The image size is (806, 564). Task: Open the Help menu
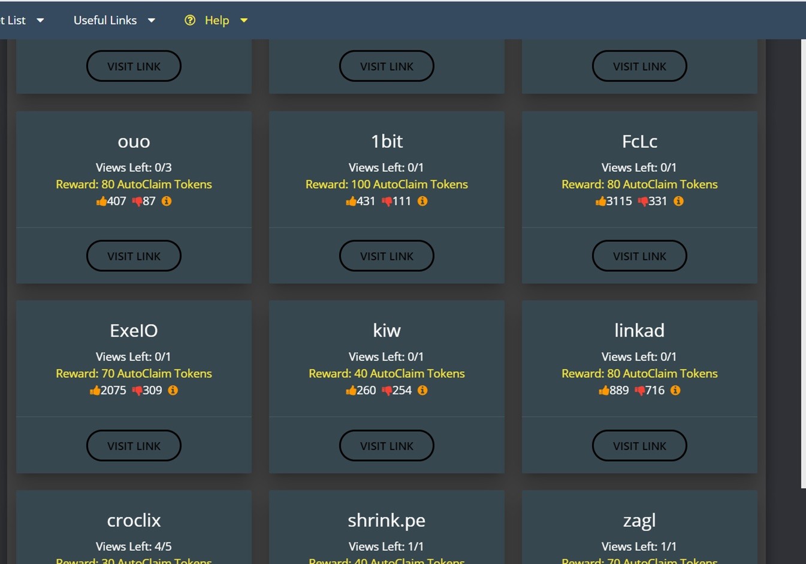click(x=216, y=20)
